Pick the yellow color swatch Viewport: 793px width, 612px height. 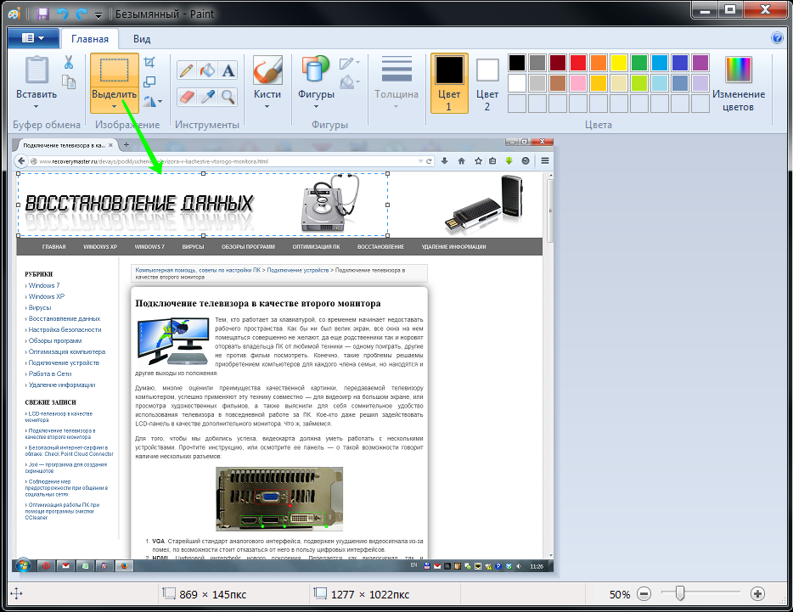pyautogui.click(x=618, y=63)
